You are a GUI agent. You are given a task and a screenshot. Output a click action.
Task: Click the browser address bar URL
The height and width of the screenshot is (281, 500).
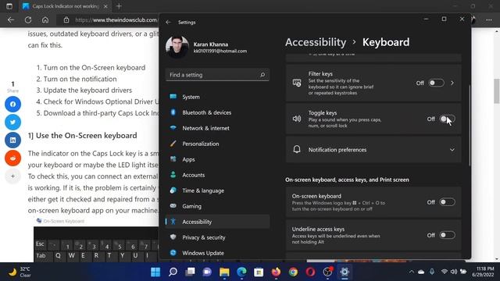[116, 20]
